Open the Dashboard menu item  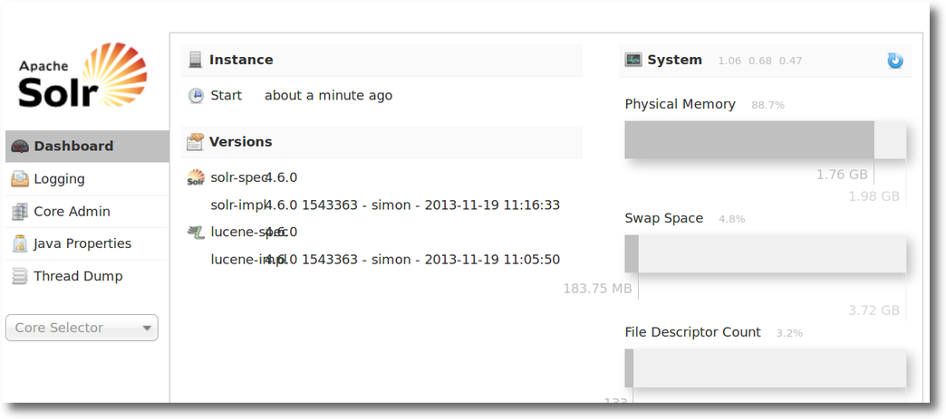pos(88,147)
